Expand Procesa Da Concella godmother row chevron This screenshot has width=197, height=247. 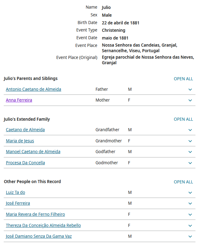[x=190, y=163]
